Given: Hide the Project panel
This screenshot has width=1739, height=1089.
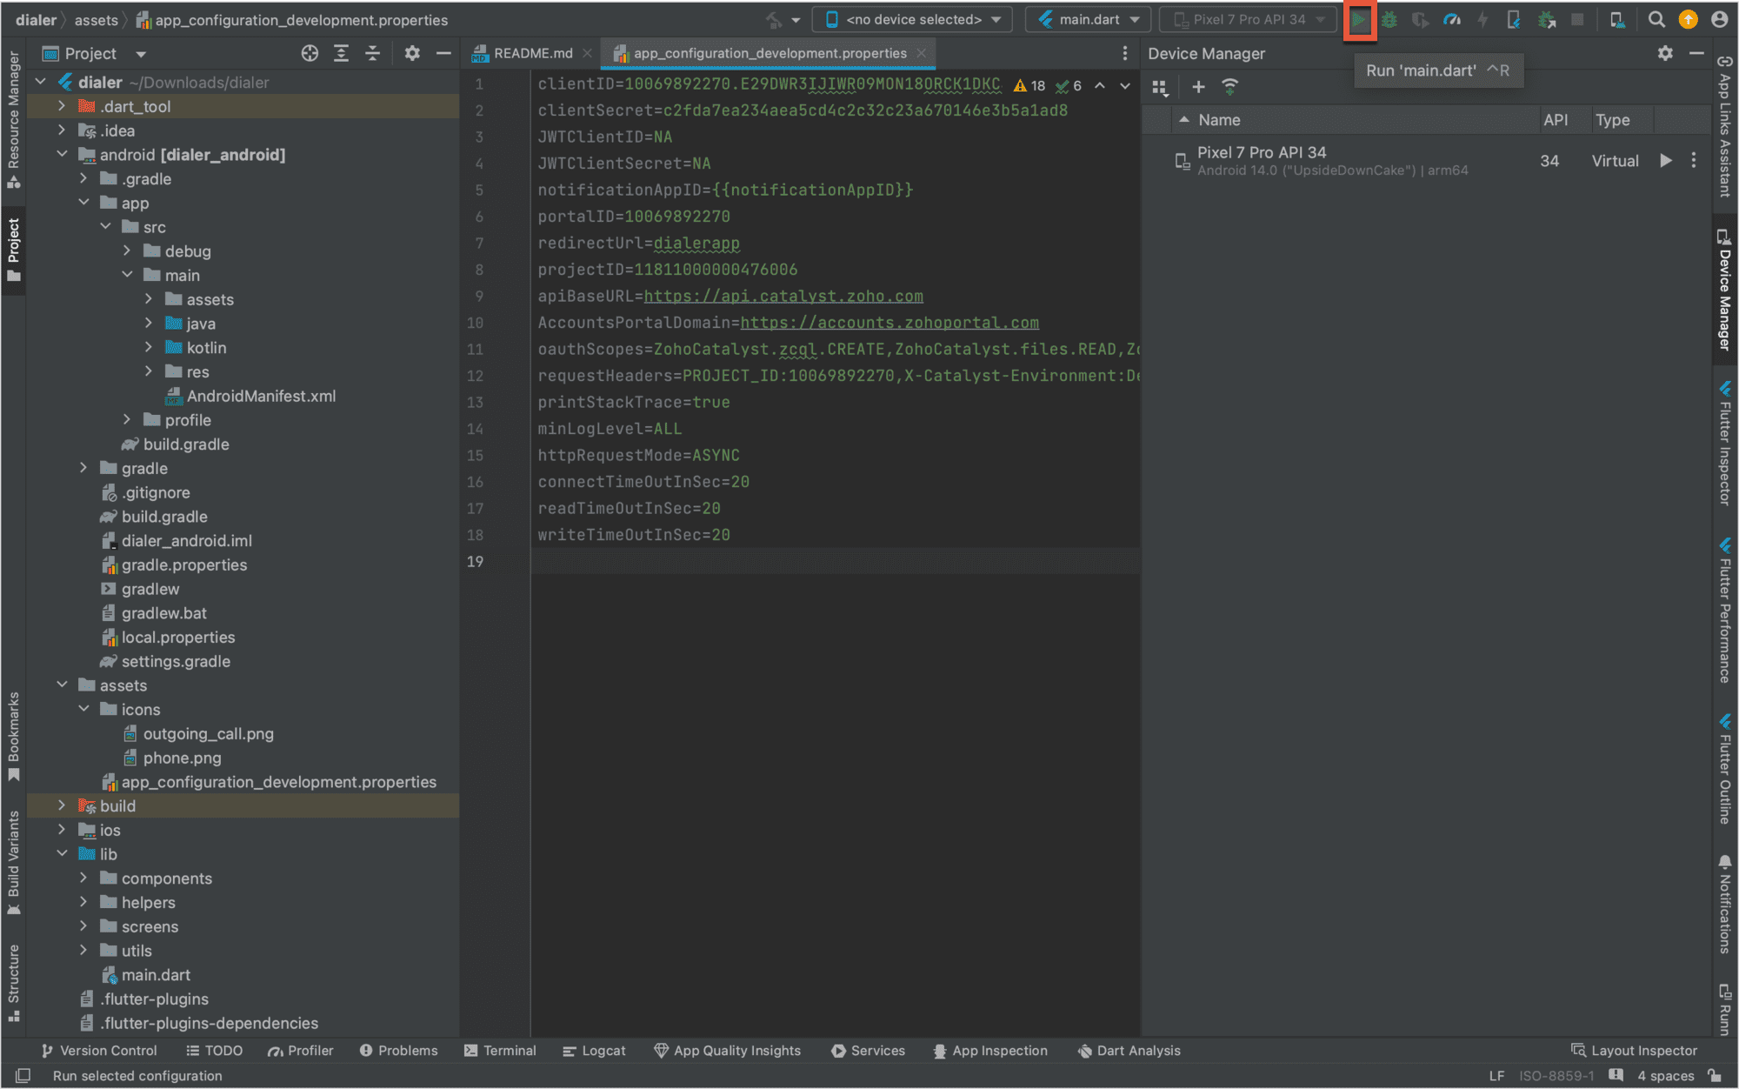Looking at the screenshot, I should pyautogui.click(x=443, y=53).
